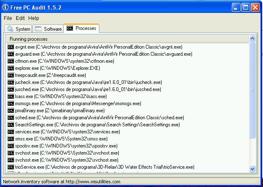This screenshot has width=263, height=187.
Task: Select the freepcaudit.exe process entry
Action: click(x=51, y=75)
